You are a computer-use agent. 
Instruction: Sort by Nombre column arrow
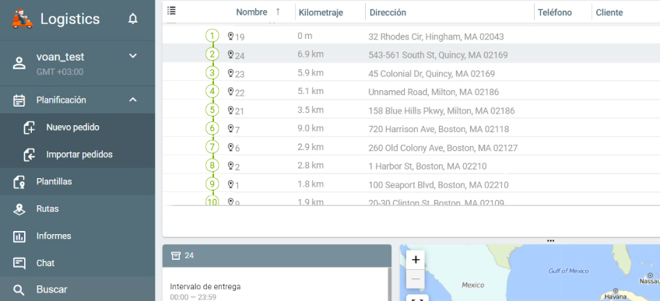coord(278,12)
